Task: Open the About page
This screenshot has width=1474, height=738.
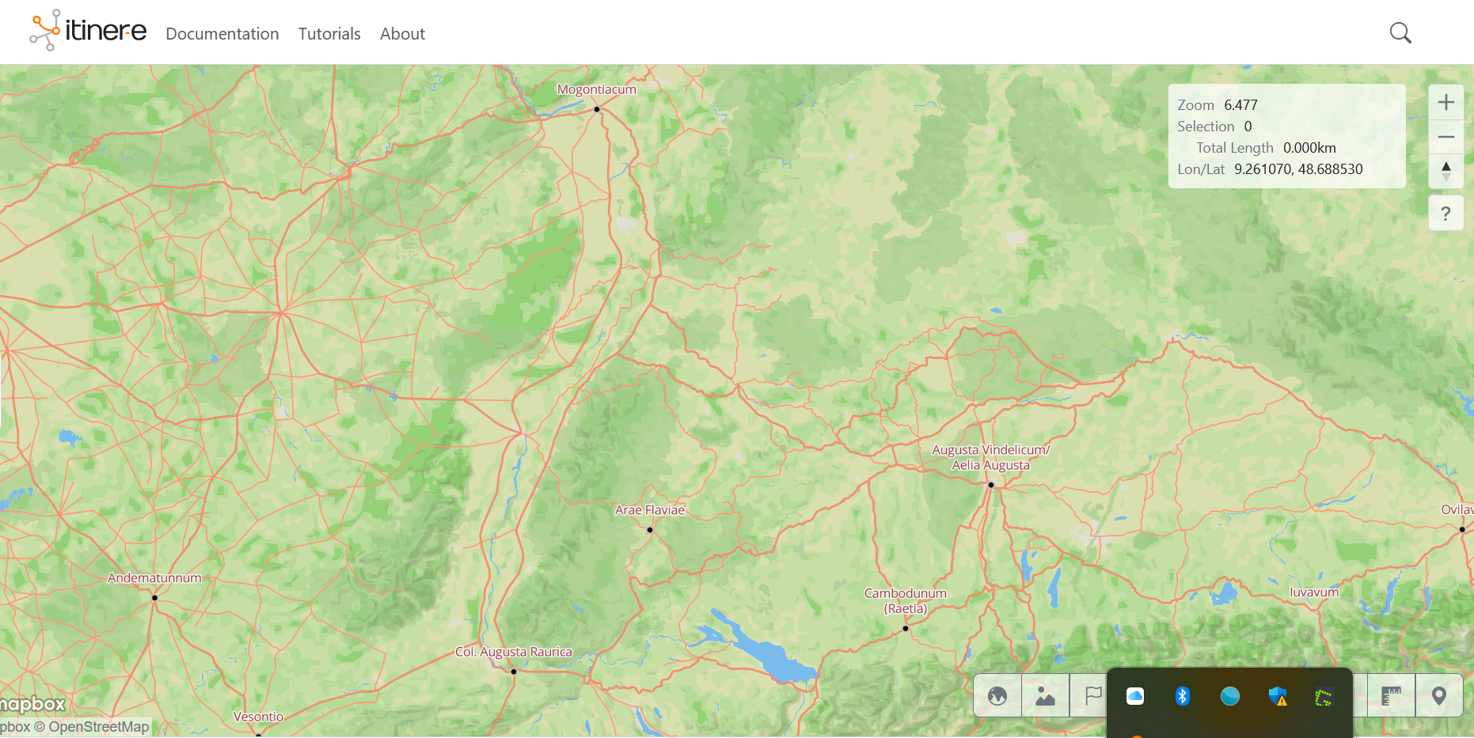Action: point(402,34)
